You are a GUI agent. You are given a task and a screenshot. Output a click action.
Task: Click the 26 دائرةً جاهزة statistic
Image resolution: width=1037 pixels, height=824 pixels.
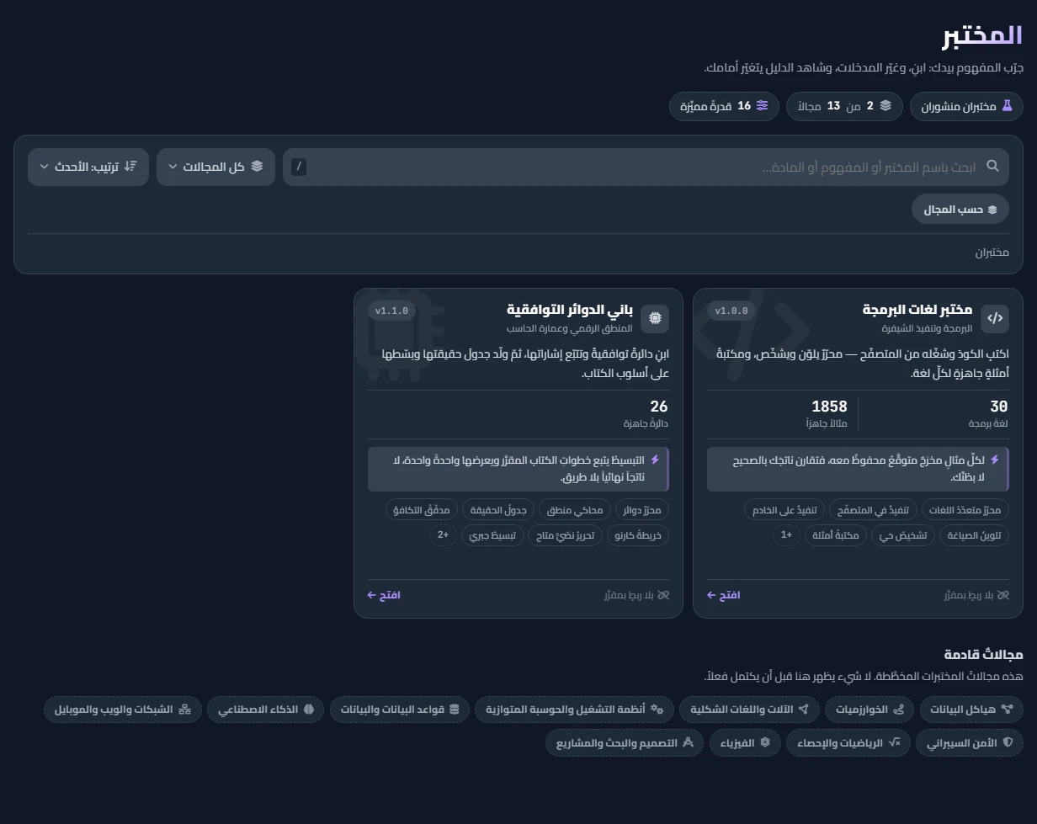(646, 414)
